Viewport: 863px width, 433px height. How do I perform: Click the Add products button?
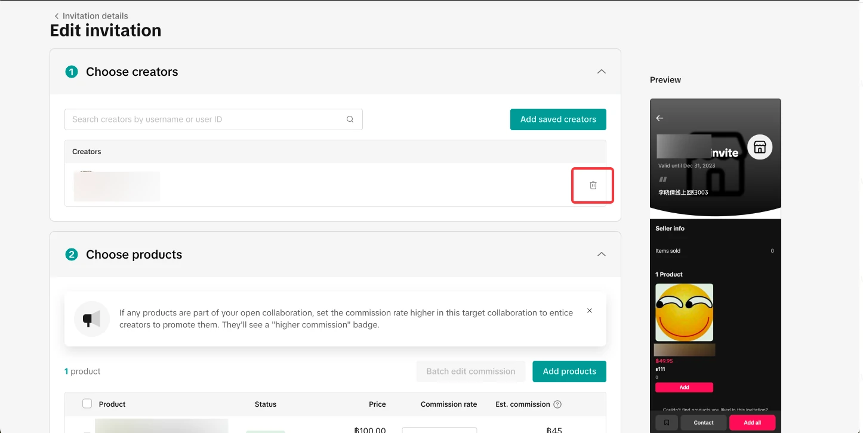569,371
